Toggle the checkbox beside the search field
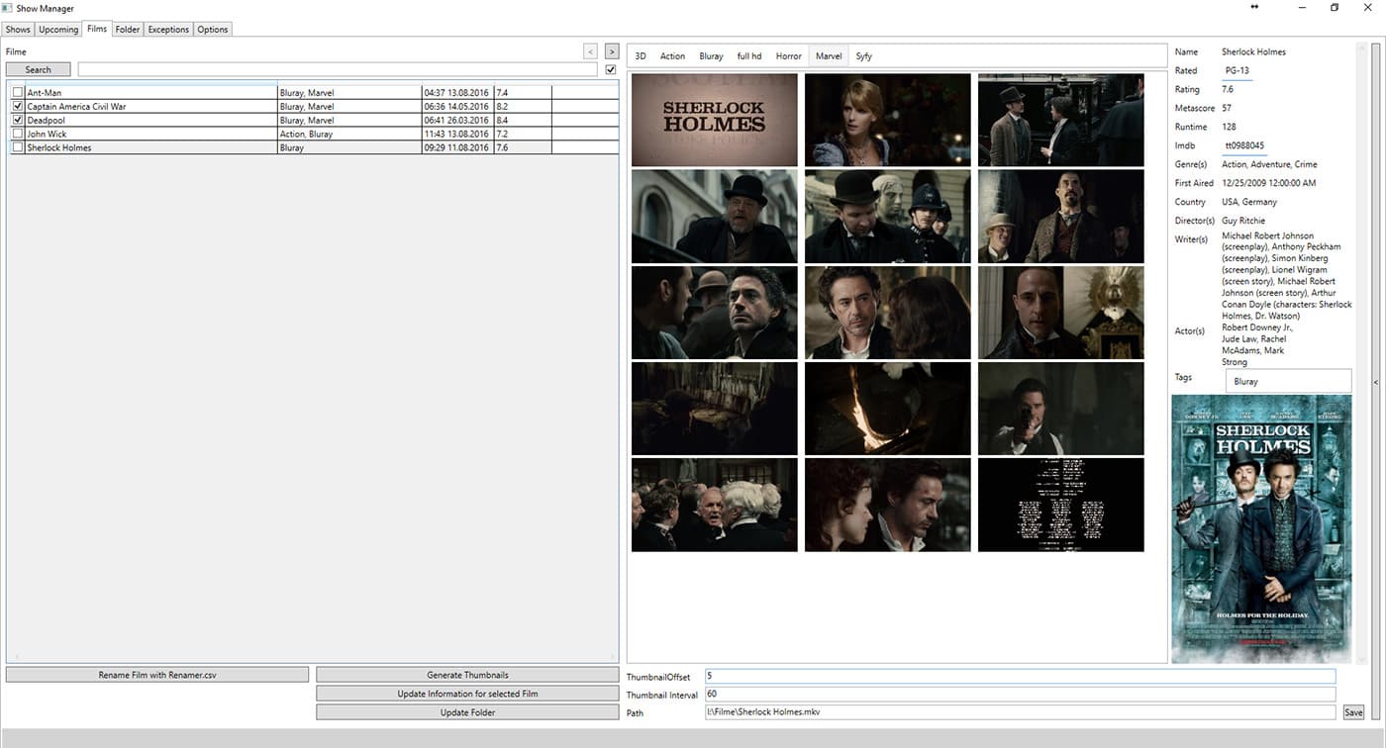The image size is (1386, 748). (611, 69)
